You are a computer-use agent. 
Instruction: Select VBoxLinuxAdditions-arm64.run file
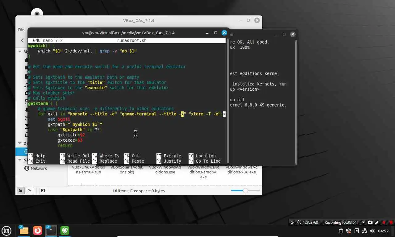tap(89, 169)
